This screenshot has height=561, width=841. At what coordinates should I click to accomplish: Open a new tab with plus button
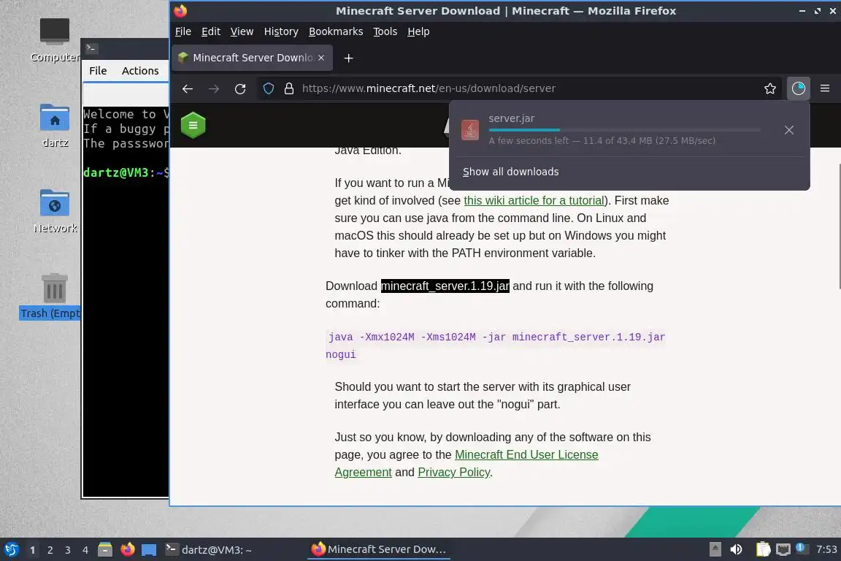tap(349, 58)
